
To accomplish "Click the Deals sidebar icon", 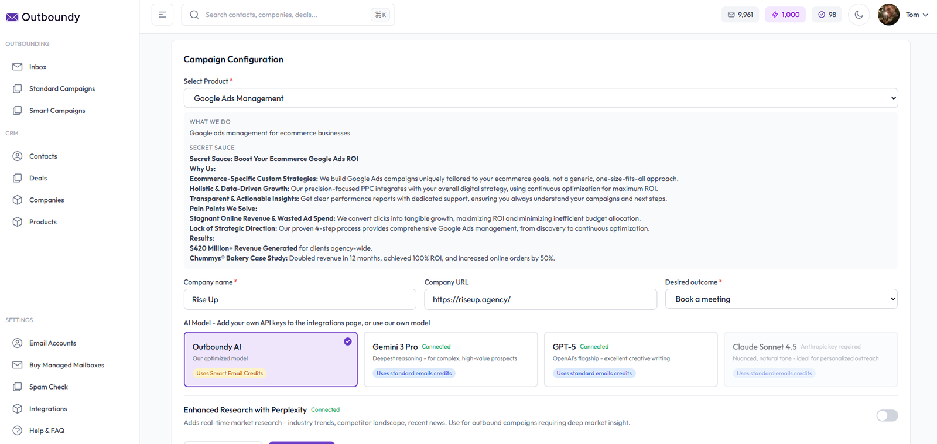I will [18, 178].
